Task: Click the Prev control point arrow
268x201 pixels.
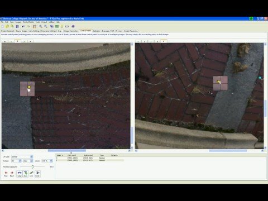Action: (x=6, y=174)
